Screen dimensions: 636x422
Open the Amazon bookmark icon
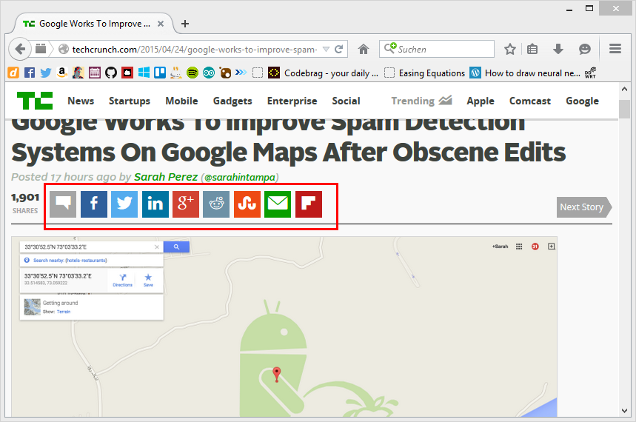61,73
